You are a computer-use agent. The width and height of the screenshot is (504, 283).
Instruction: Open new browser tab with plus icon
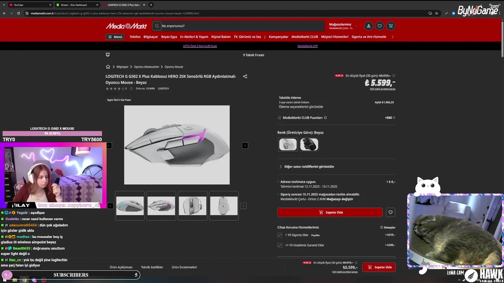151,5
